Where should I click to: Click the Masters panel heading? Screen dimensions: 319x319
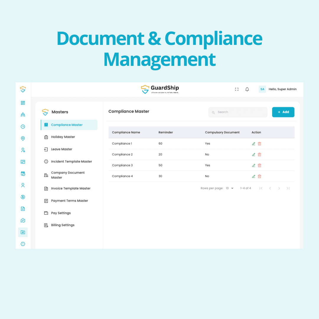(60, 112)
